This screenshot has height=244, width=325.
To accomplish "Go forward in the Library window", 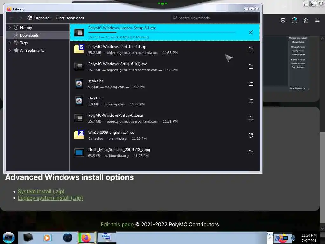I will (x=20, y=18).
